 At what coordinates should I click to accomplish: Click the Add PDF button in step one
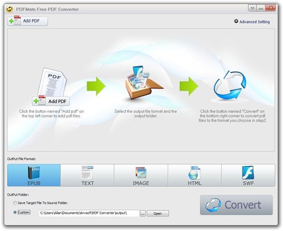point(51,101)
